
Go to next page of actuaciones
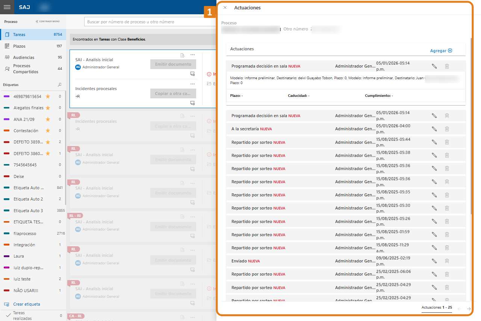[469, 309]
